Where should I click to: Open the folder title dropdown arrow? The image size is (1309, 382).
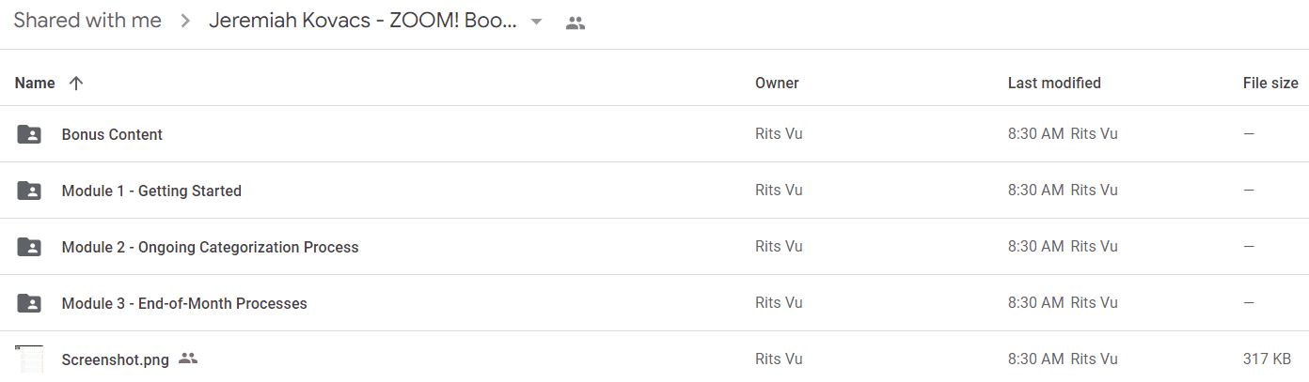click(537, 22)
